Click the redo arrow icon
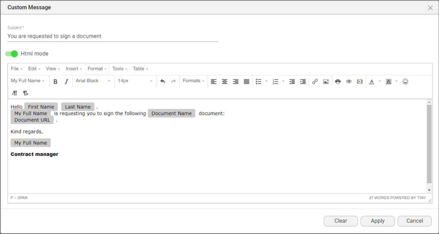Image resolution: width=439 pixels, height=234 pixels. pyautogui.click(x=174, y=82)
